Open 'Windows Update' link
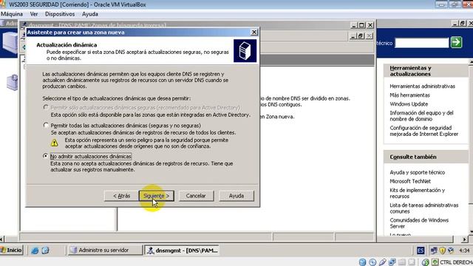This screenshot has width=473, height=266. [409, 104]
